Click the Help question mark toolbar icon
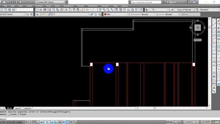 click(x=141, y=10)
